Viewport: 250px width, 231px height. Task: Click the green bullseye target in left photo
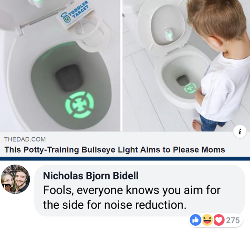pyautogui.click(x=80, y=105)
